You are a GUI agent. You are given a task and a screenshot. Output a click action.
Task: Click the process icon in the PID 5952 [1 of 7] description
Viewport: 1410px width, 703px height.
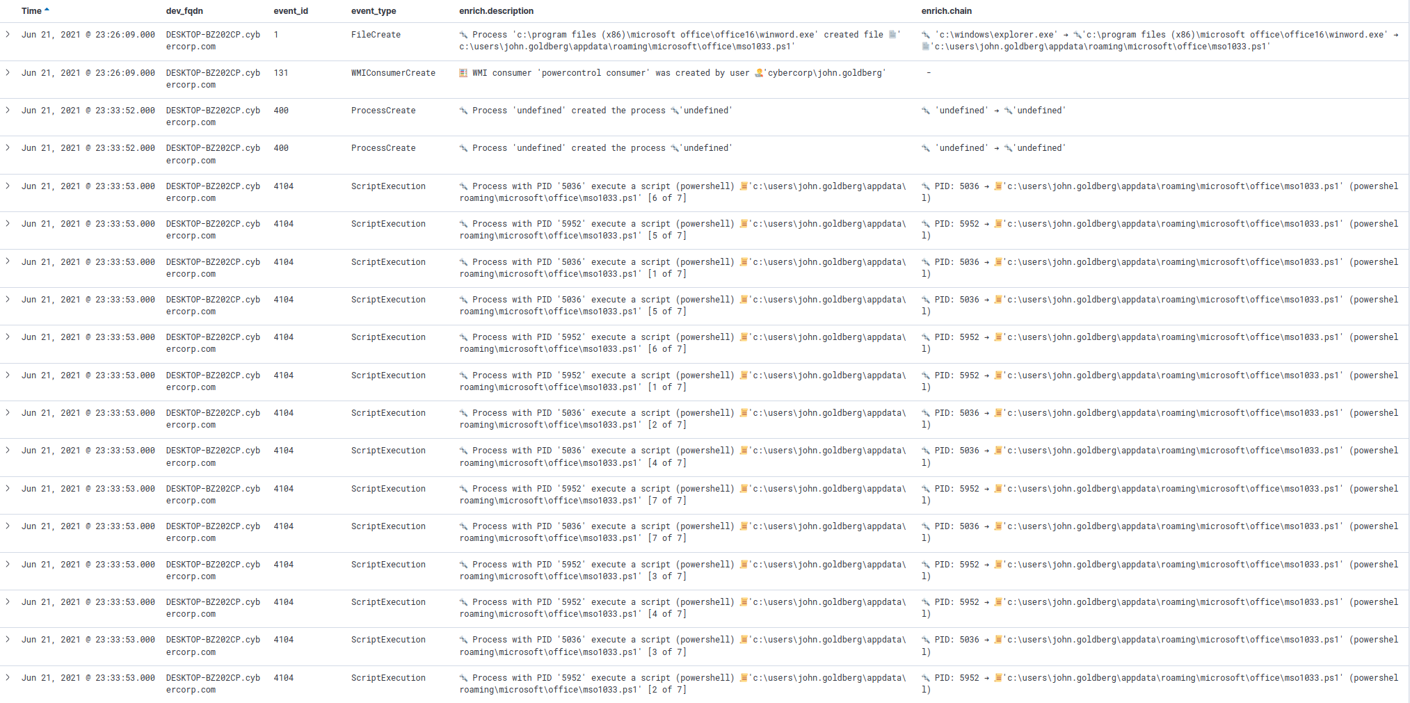click(x=463, y=375)
